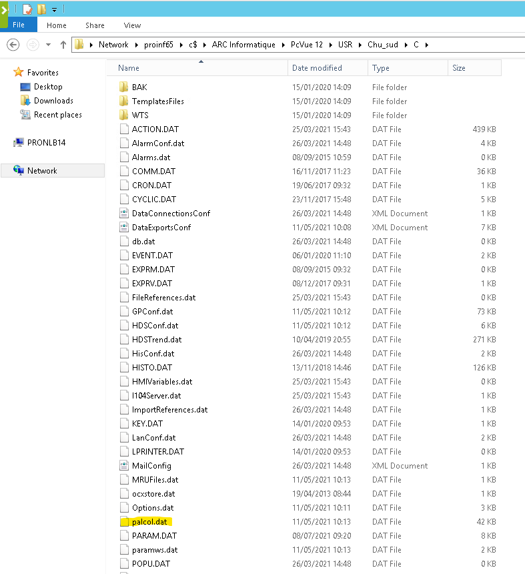Click the Back navigation arrow
This screenshot has width=525, height=574.
[x=13, y=45]
